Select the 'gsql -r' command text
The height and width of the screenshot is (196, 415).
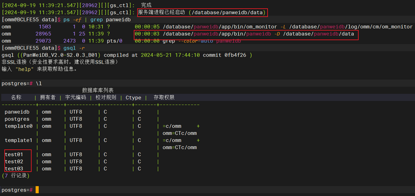coord(74,48)
